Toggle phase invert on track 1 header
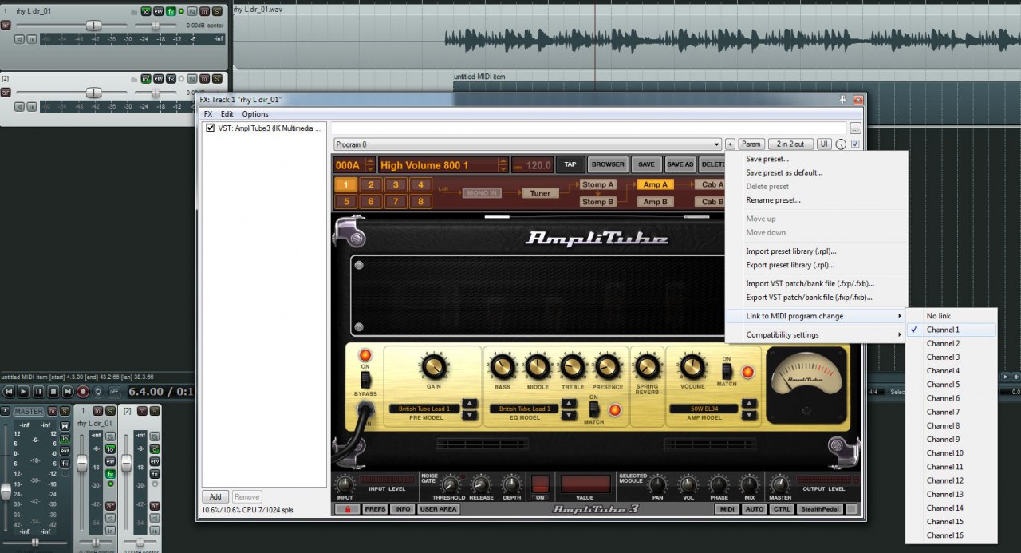 pos(192,11)
